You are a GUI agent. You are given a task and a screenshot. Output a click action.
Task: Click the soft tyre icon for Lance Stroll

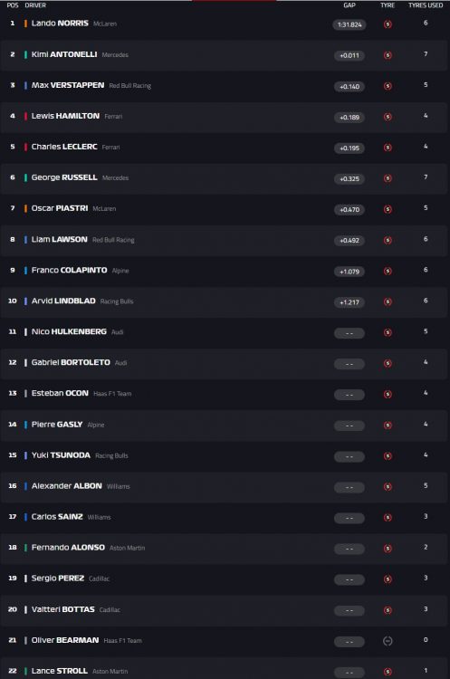point(388,672)
